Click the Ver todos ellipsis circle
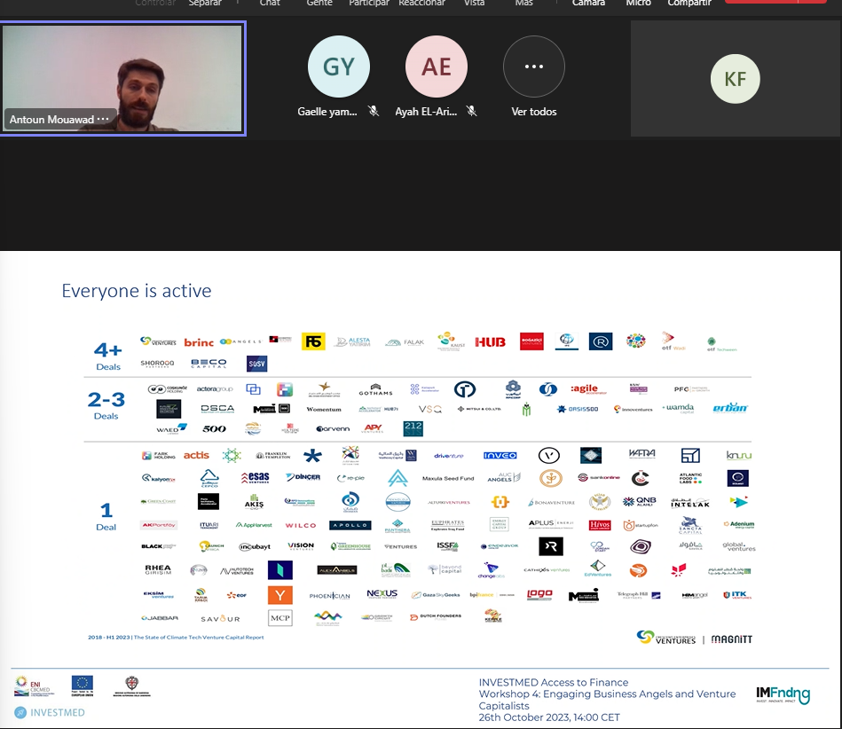Viewport: 842px width, 729px height. (533, 67)
